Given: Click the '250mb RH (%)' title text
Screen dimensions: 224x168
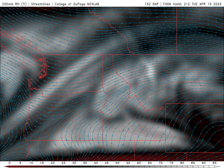Looking at the screenshot, I should (x=15, y=4).
